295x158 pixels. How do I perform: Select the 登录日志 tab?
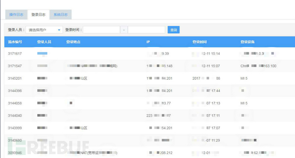tap(38, 14)
